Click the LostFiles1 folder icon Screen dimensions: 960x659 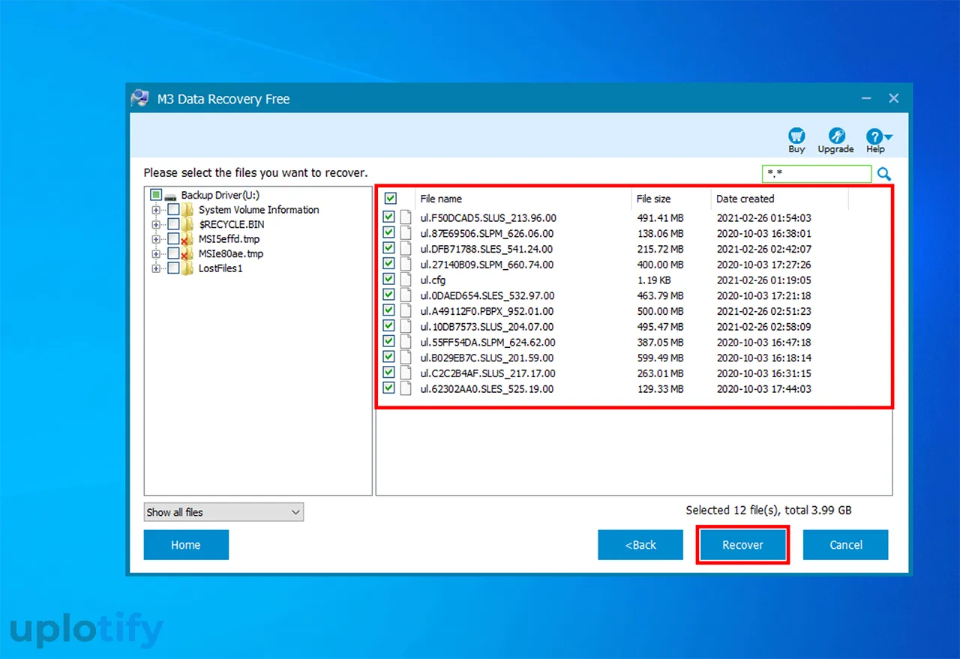pyautogui.click(x=187, y=268)
